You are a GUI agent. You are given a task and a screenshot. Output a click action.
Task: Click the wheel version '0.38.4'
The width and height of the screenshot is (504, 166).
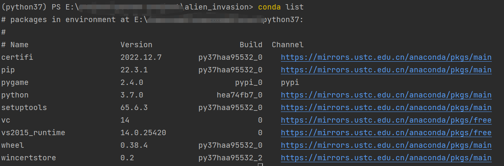pos(134,145)
